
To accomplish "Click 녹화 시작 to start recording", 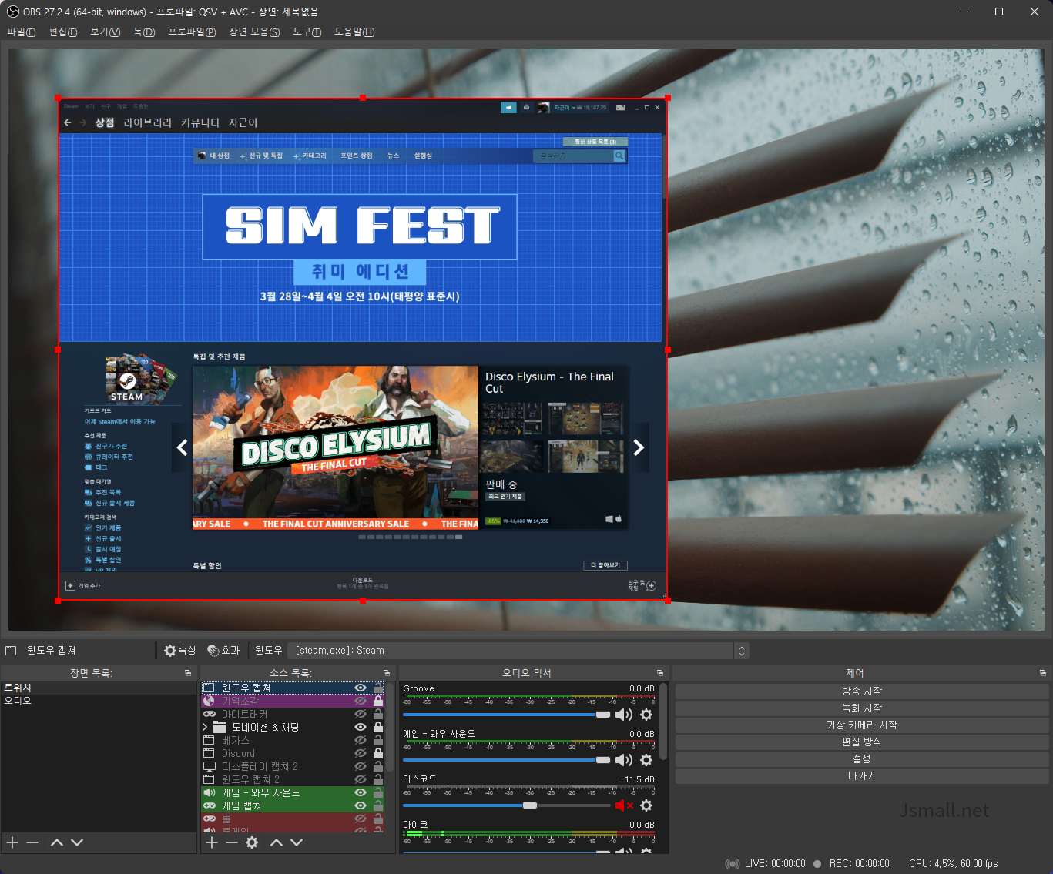I will 862,708.
